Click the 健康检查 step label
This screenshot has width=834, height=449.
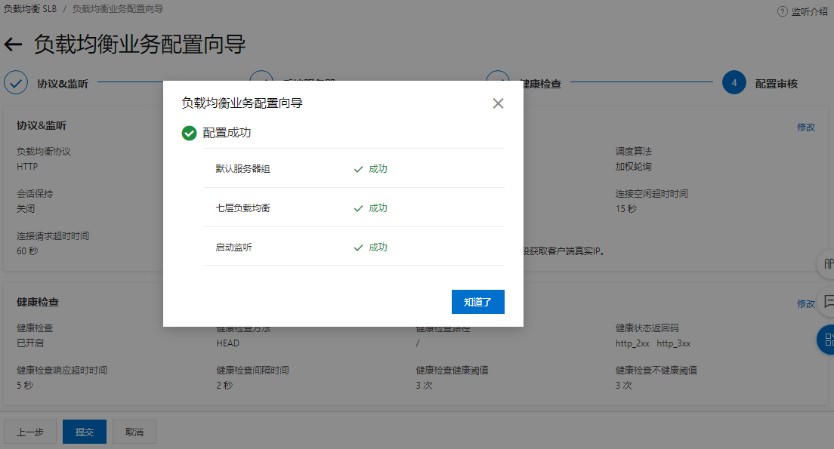click(x=542, y=84)
